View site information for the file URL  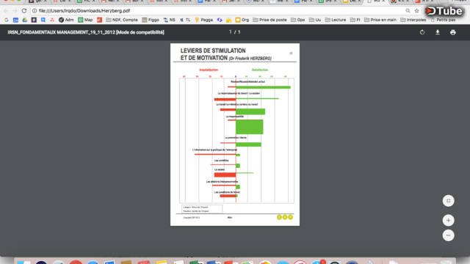pyautogui.click(x=35, y=11)
